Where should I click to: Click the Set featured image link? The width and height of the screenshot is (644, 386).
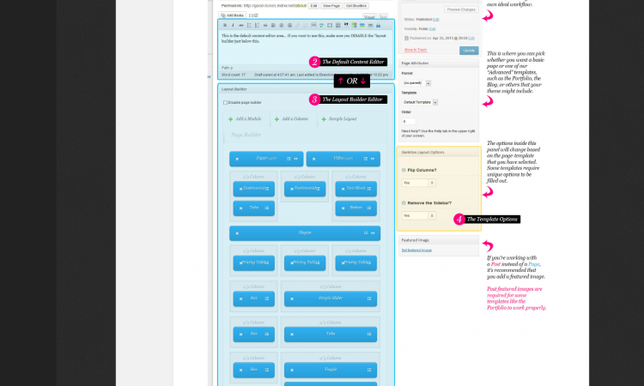(x=416, y=250)
